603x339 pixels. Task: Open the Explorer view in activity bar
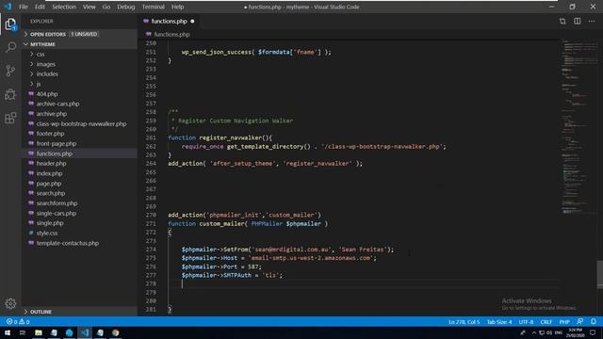coord(10,24)
